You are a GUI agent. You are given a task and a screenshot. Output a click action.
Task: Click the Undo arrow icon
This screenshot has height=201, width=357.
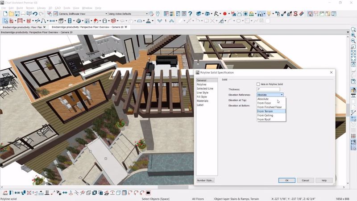tap(35, 14)
